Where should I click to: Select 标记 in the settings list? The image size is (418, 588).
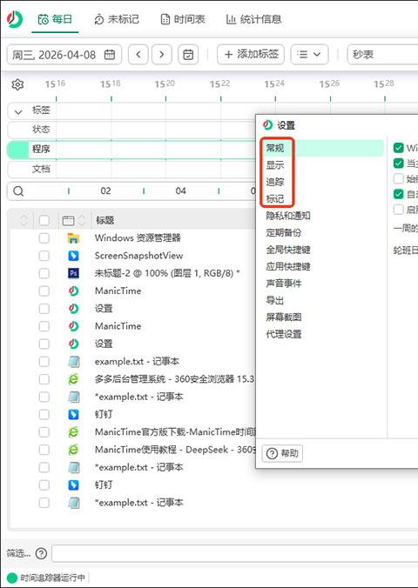click(x=275, y=198)
